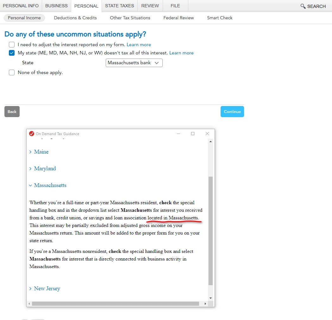Maximize the On Demand Tax Guidance window

pyautogui.click(x=193, y=134)
